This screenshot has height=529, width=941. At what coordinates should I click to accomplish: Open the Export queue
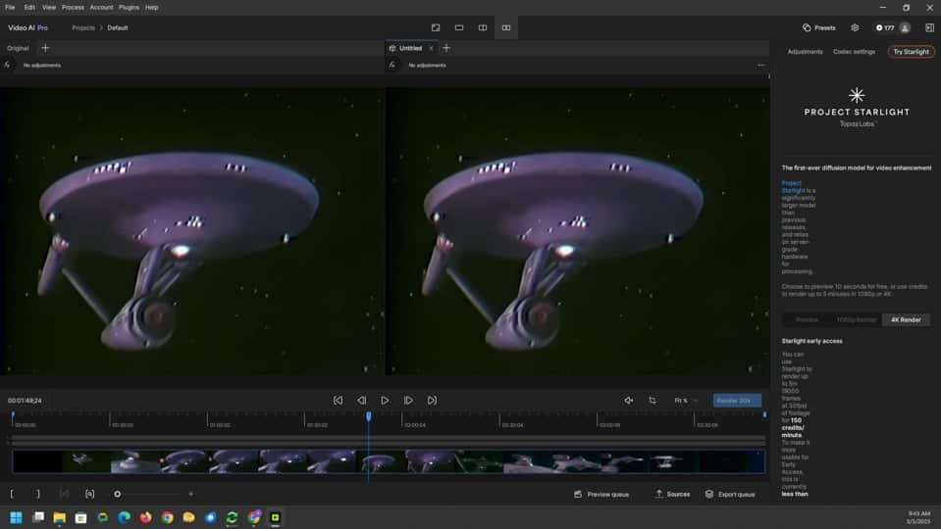(x=730, y=494)
